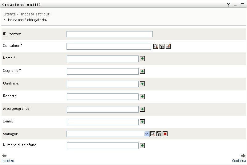This screenshot has height=165, width=247.
Task: Click the plus icon next to Cognome
Action: (x=142, y=71)
